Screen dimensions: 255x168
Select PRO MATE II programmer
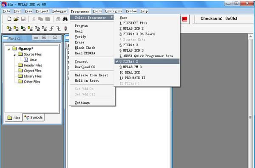147,78
